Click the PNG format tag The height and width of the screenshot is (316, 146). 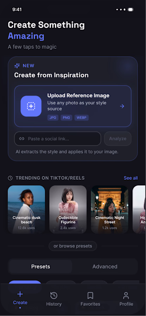point(66,118)
